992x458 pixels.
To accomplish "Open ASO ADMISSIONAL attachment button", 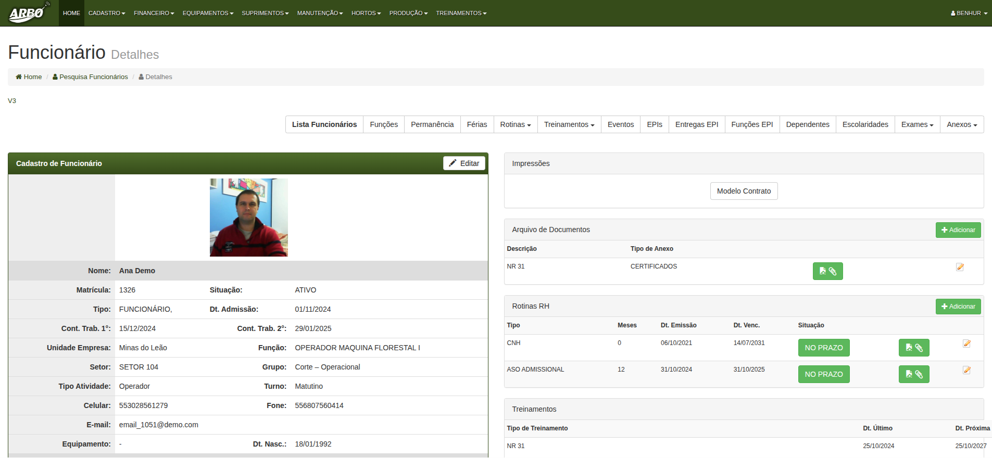I will pyautogui.click(x=913, y=374).
